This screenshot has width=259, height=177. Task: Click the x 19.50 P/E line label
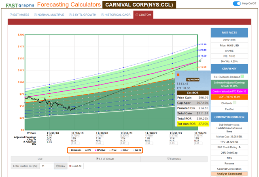202,56
